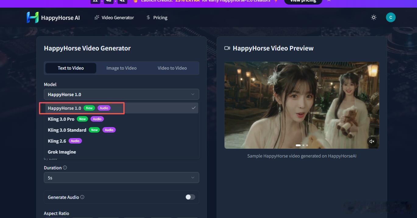
Task: Click the camera icon beside Video Preview heading
Action: 227,48
